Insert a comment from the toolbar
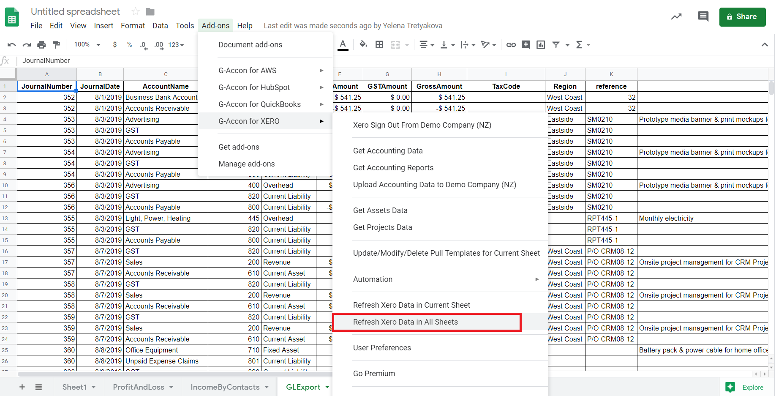Screen dimensions: 776x396 526,44
